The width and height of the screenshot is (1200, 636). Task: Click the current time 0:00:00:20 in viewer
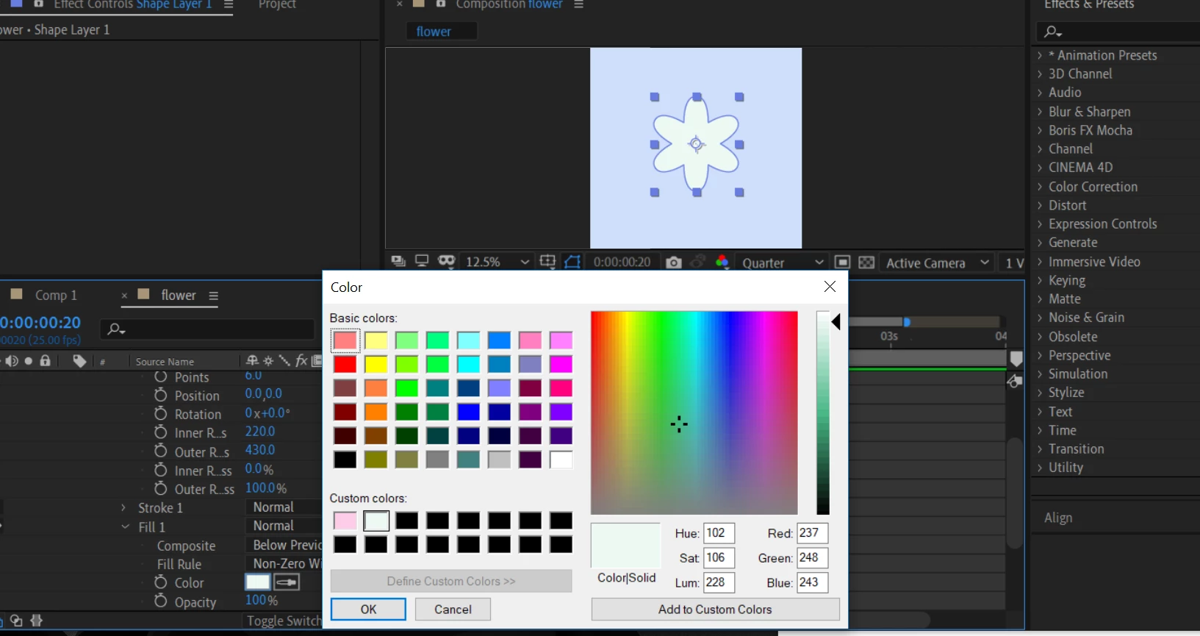622,262
